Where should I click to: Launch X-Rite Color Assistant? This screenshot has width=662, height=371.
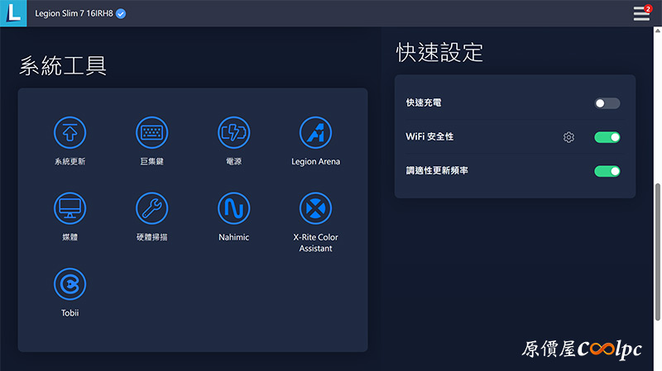click(315, 208)
